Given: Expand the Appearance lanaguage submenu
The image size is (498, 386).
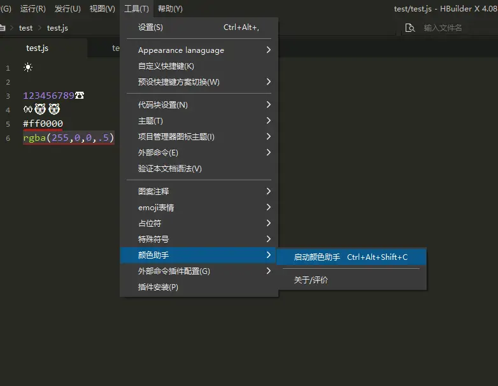Looking at the screenshot, I should point(199,50).
